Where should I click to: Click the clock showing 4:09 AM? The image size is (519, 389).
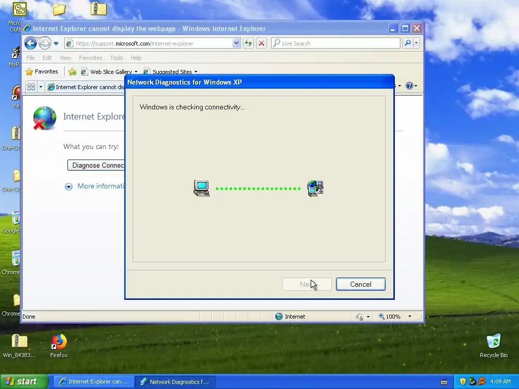pos(500,381)
